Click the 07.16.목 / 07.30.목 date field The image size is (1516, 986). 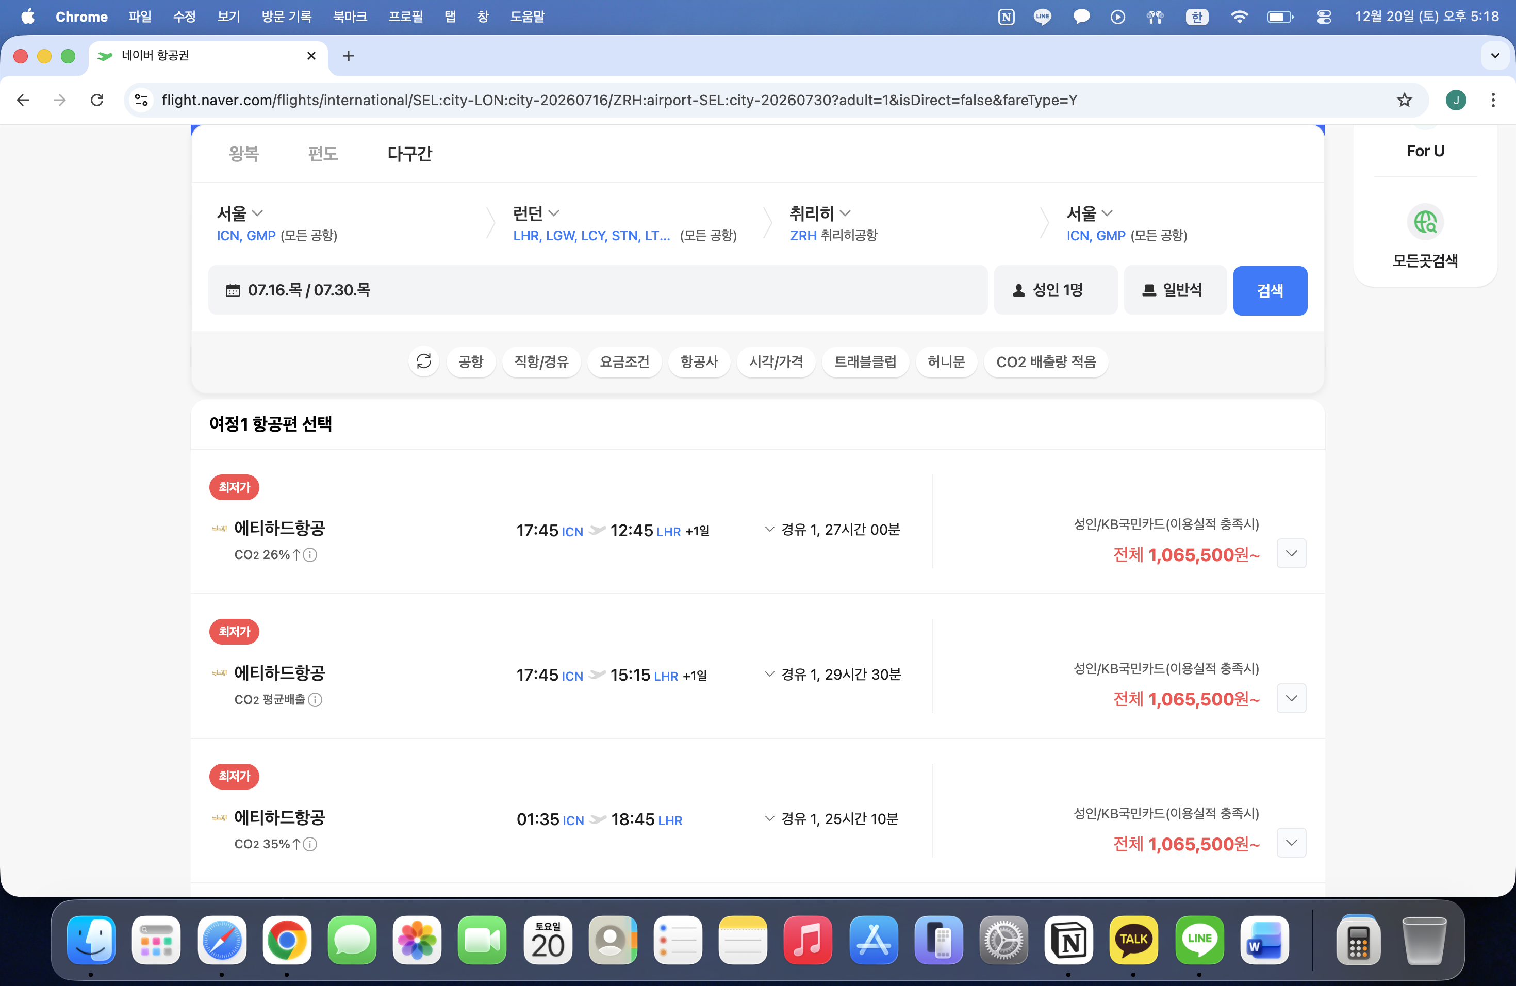[x=597, y=290]
